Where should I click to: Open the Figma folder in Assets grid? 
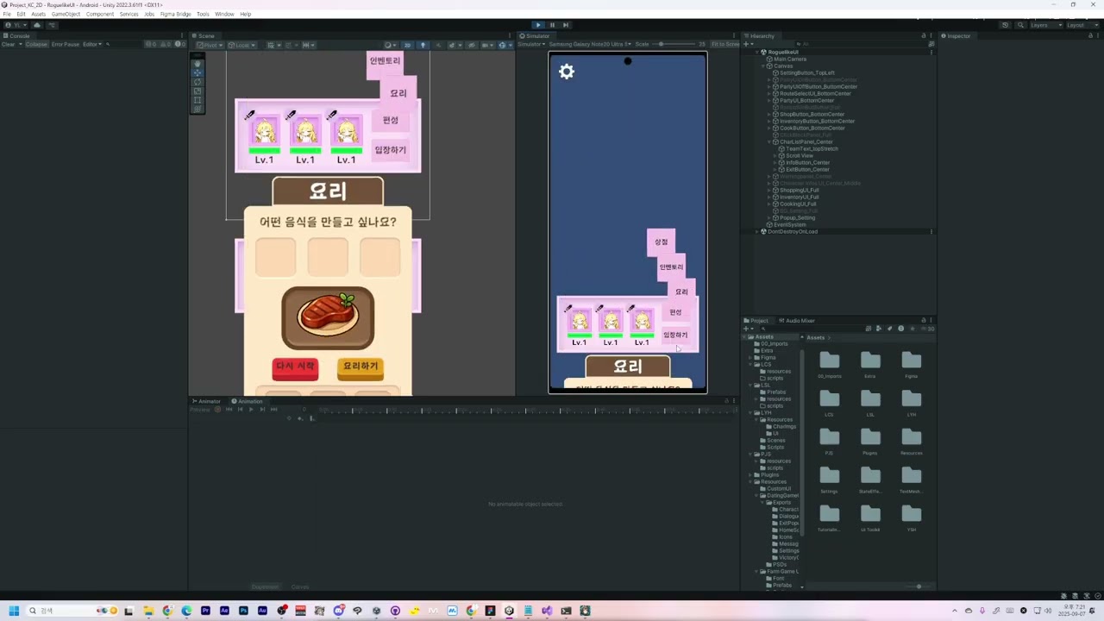(912, 365)
